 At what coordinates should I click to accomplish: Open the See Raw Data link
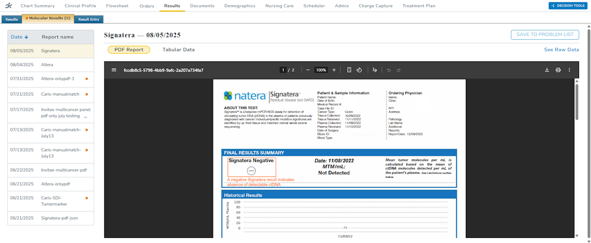point(561,50)
